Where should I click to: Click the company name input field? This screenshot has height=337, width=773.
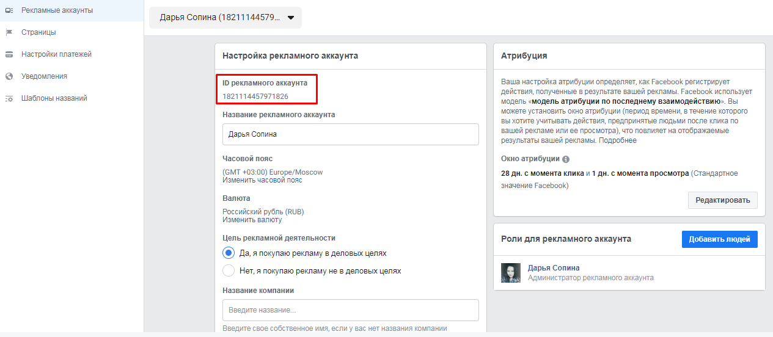click(350, 310)
